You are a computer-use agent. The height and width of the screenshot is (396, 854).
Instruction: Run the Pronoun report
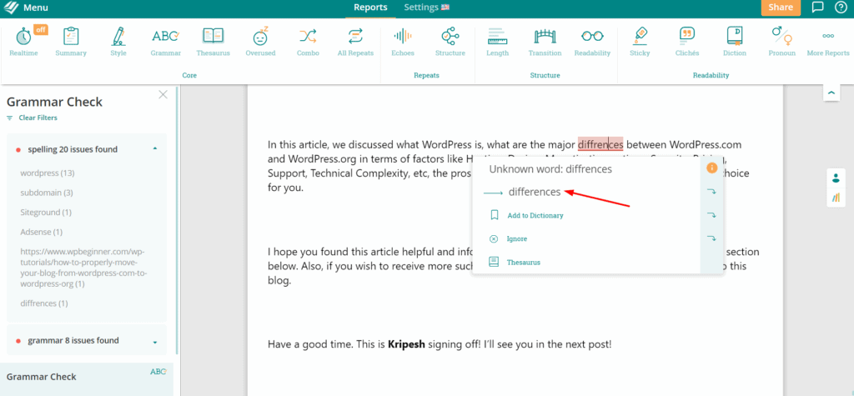(781, 40)
